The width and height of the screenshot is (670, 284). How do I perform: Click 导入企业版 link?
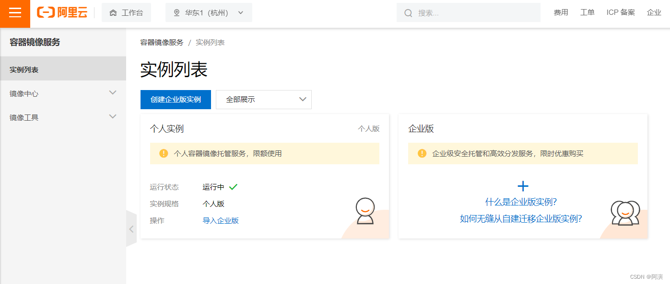(221, 220)
